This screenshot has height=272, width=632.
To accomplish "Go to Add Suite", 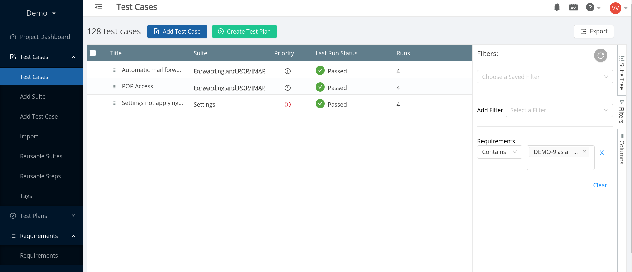I will coord(33,97).
